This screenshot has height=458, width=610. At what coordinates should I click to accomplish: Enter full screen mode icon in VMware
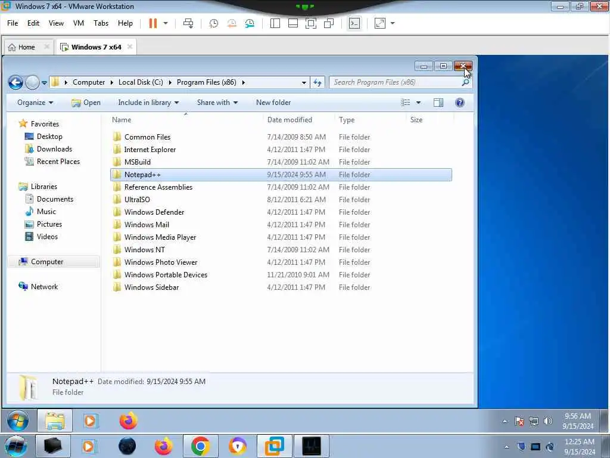pyautogui.click(x=311, y=23)
